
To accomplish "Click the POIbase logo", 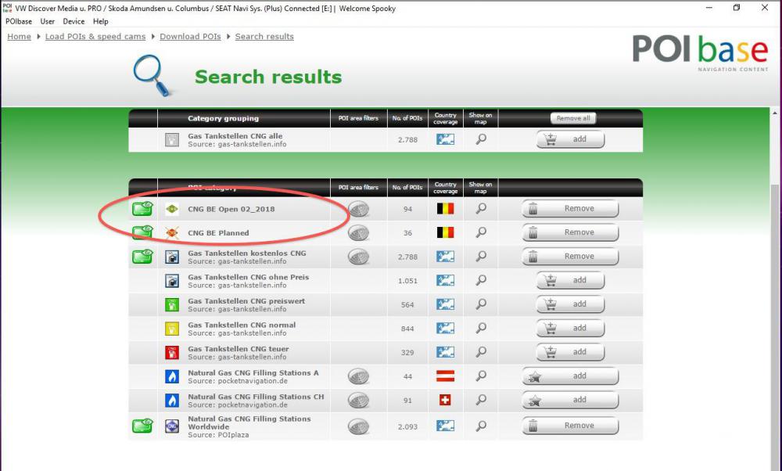I will 700,53.
